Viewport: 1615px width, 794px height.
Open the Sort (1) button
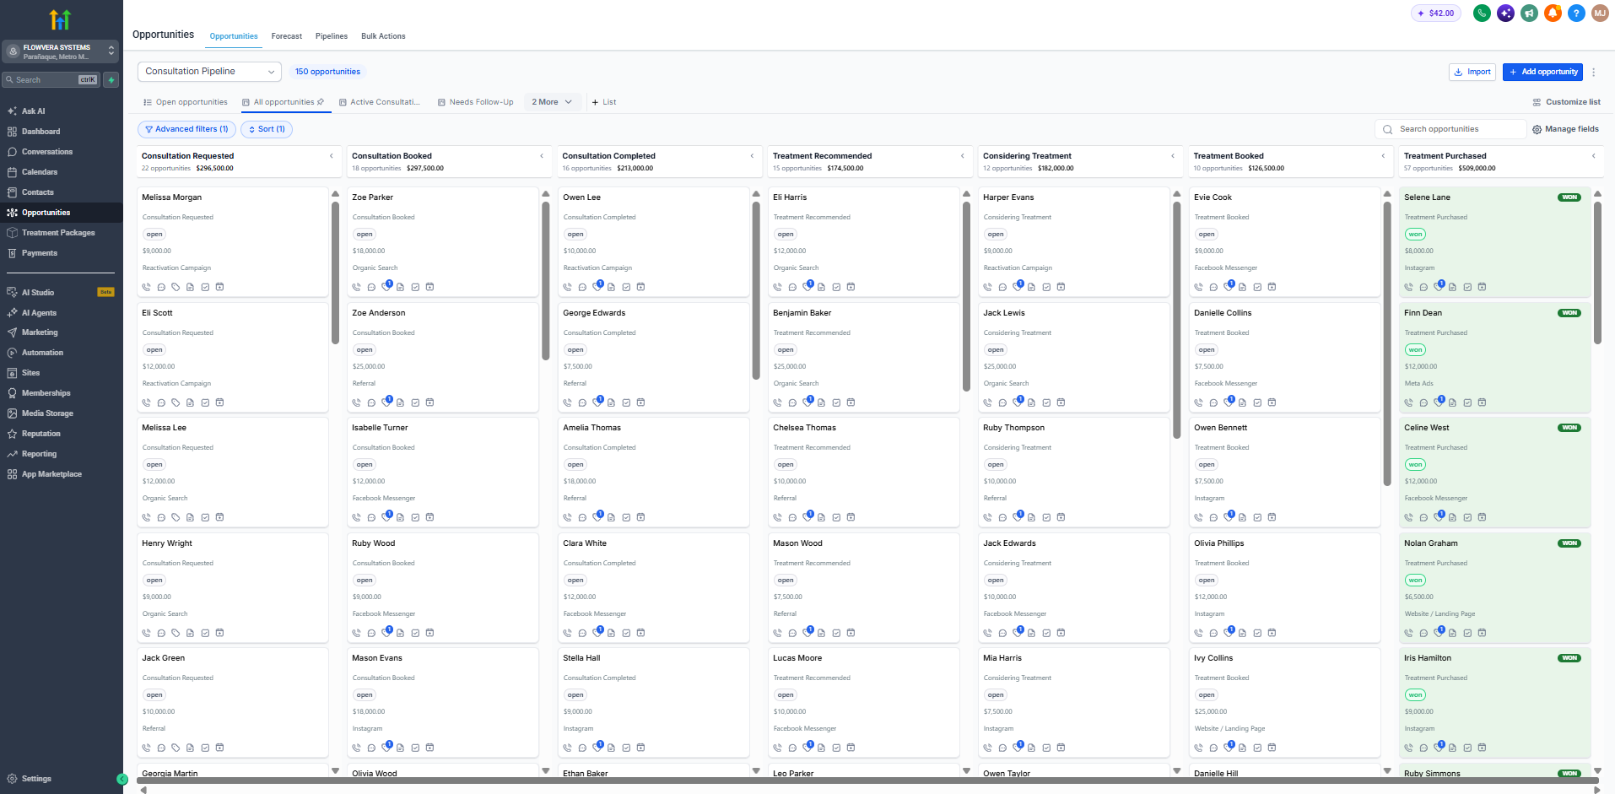tap(267, 129)
